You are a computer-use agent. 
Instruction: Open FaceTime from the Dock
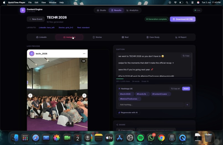click(67, 138)
